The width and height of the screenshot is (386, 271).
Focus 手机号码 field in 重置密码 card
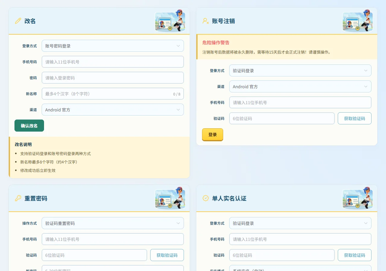coord(113,239)
